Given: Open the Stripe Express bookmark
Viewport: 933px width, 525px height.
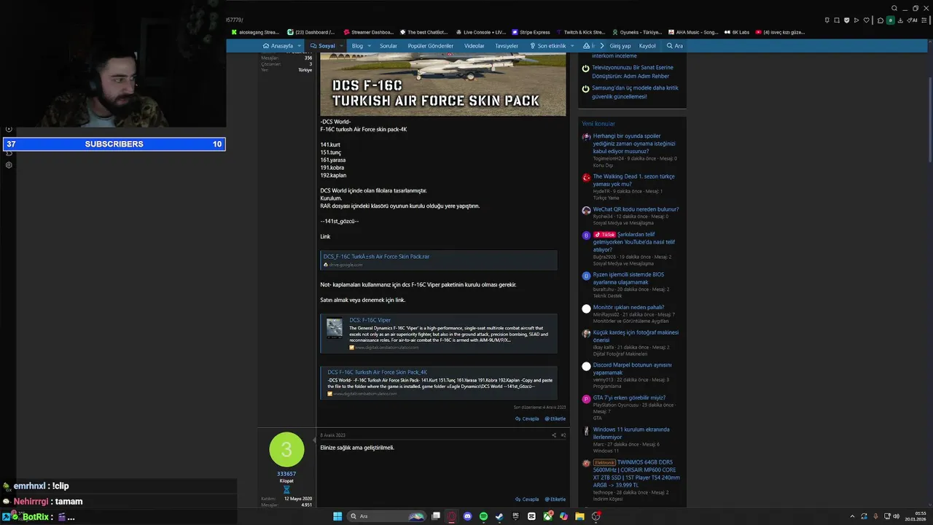Looking at the screenshot, I should (531, 32).
